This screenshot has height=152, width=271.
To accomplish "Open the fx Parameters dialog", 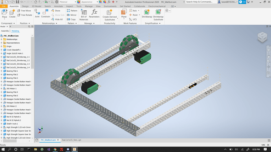I will click(94, 14).
